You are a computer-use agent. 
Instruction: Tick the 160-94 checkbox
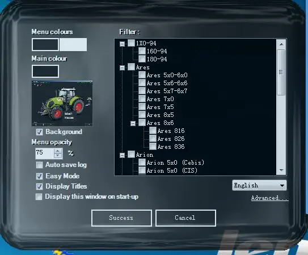click(142, 51)
